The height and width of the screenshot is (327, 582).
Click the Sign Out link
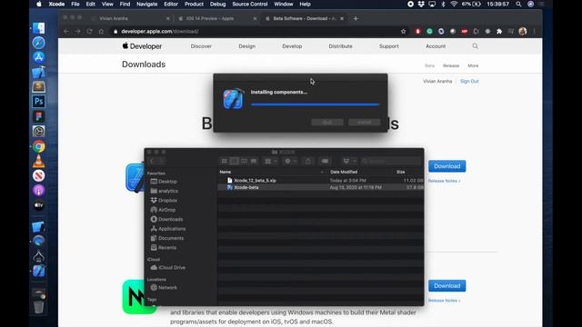click(x=469, y=81)
